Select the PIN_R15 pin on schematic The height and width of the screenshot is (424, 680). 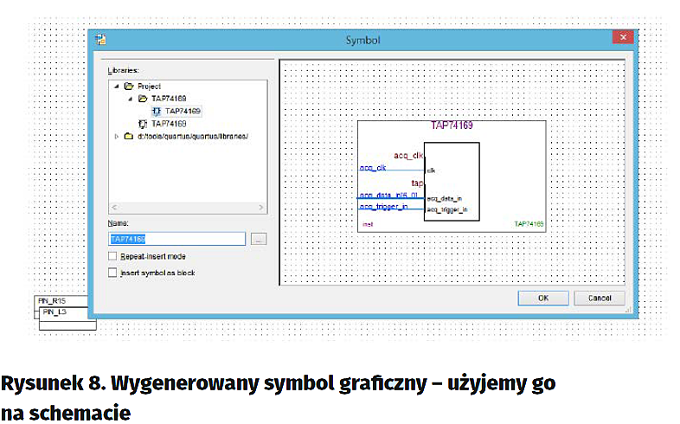click(61, 301)
